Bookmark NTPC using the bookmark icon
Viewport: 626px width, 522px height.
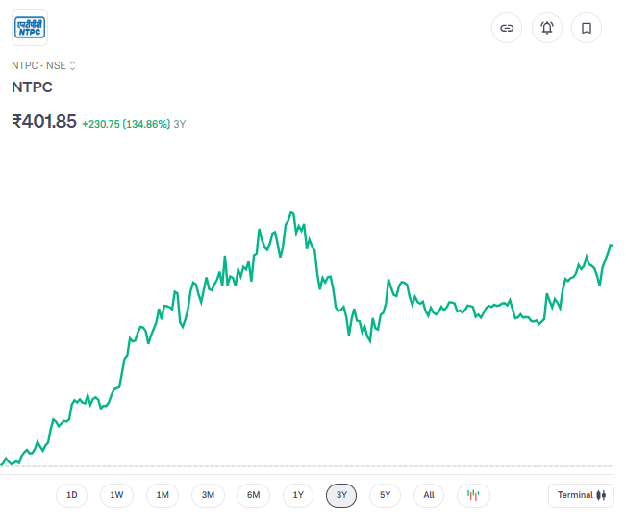[587, 28]
